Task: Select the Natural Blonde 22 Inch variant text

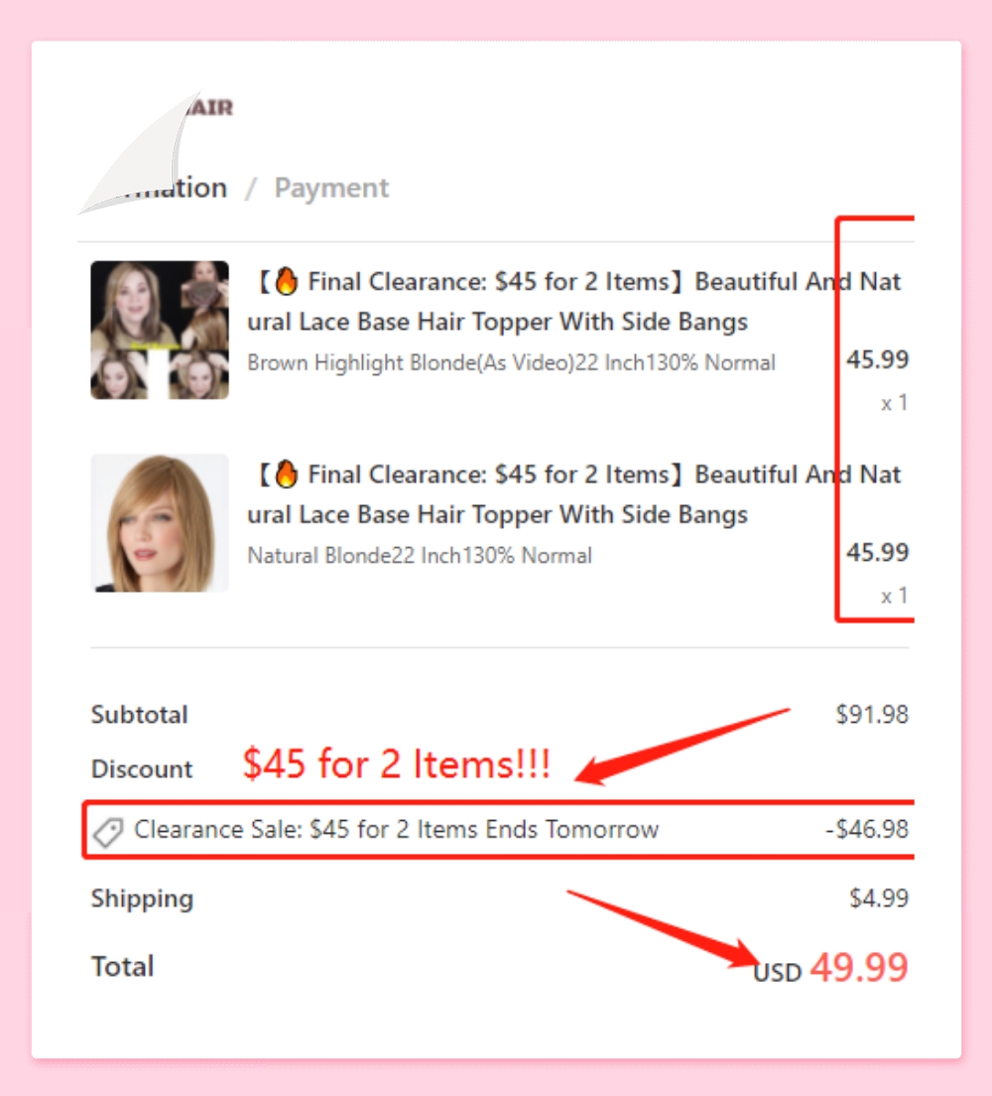Action: point(420,556)
